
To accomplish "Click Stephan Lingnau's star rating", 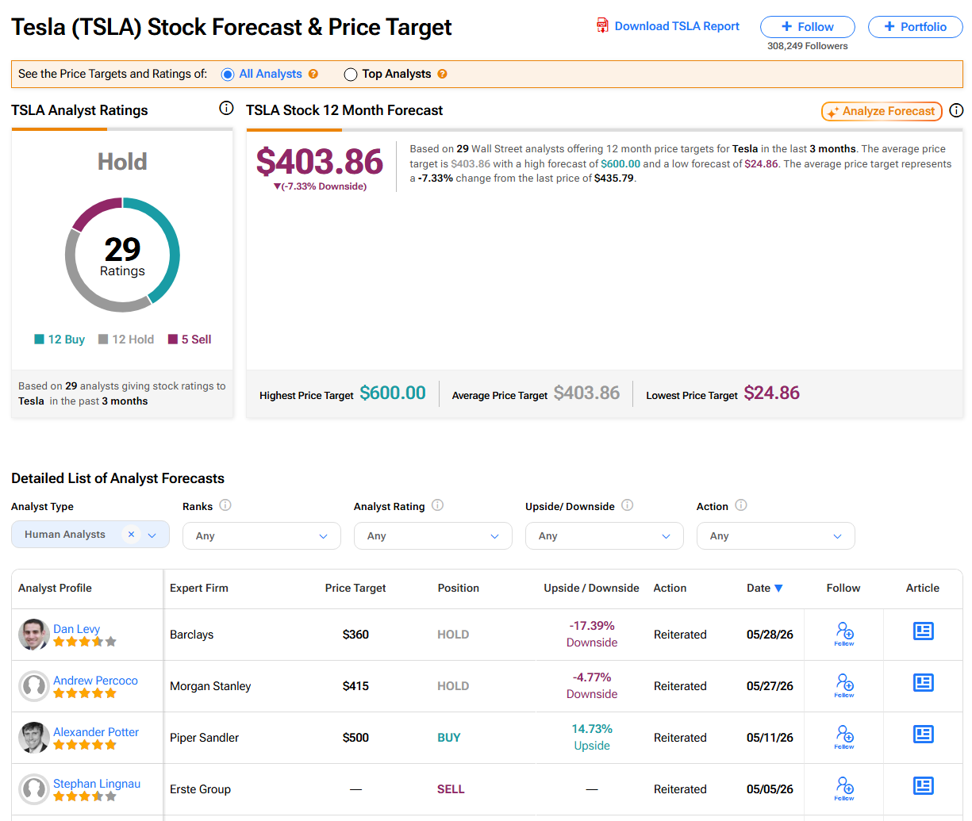I will tap(85, 796).
